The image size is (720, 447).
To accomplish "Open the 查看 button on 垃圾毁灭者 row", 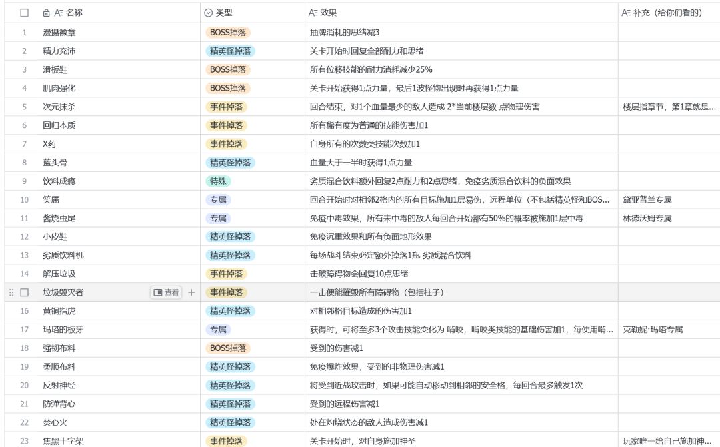I will [166, 292].
